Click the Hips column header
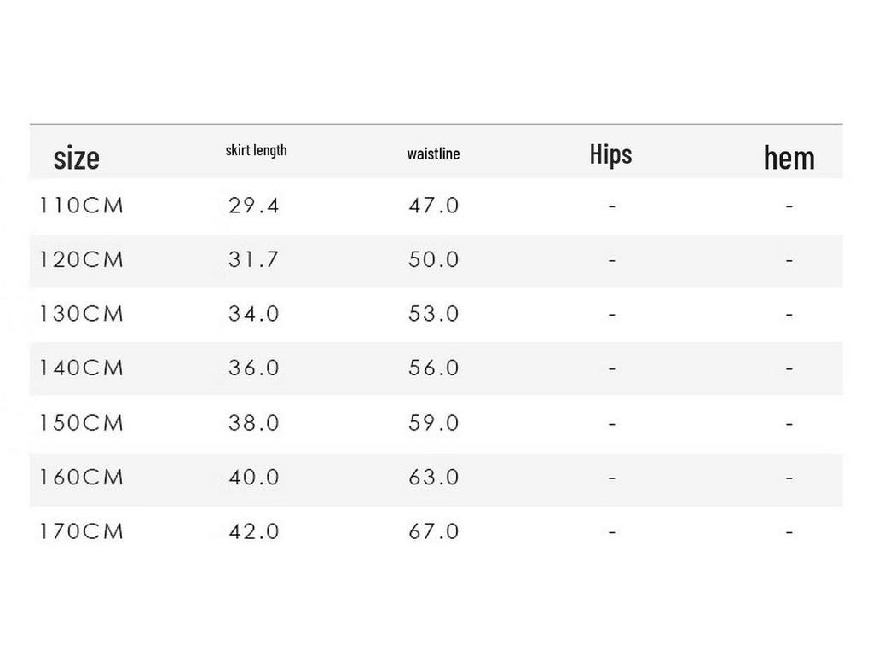 click(x=610, y=154)
